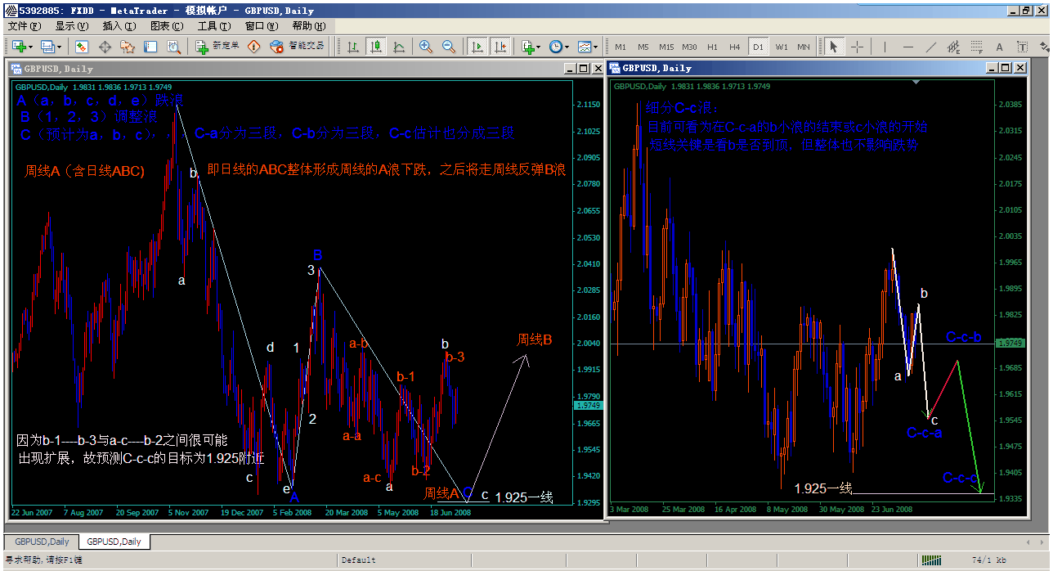Open the Terminal panel icon
This screenshot has width=1053, height=571.
[151, 47]
